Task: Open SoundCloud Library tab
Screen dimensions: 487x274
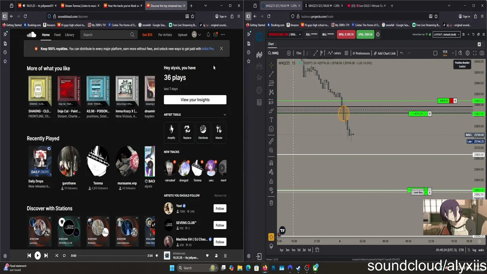Action: click(x=69, y=35)
